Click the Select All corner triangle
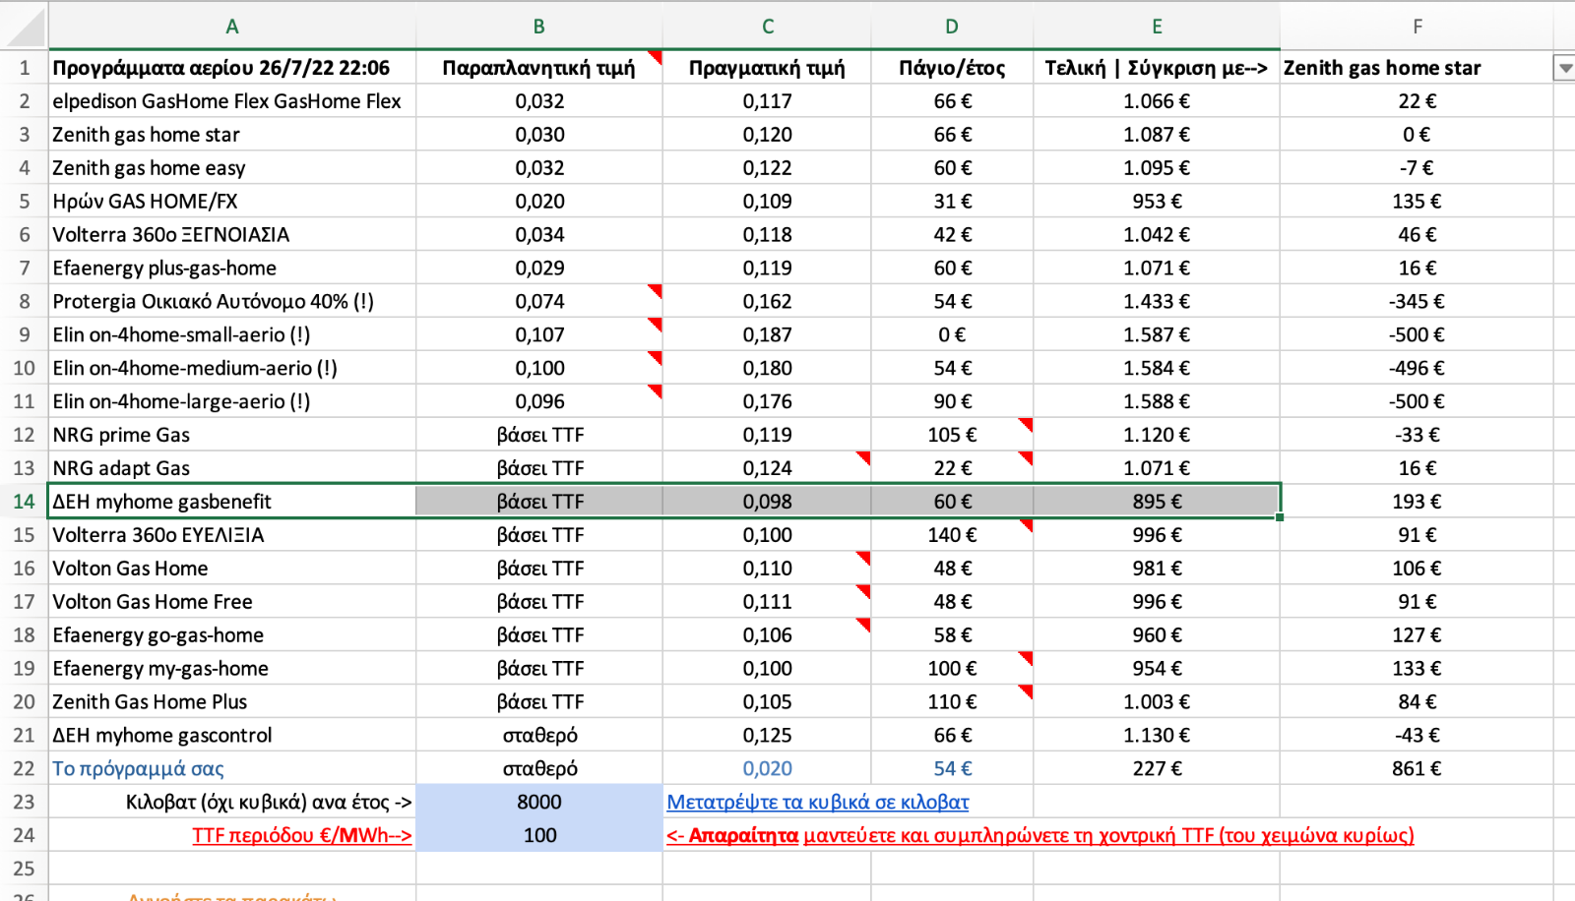The image size is (1575, 901). click(24, 27)
